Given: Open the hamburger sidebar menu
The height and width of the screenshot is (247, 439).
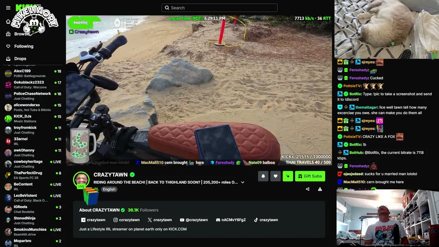Looking at the screenshot, I should pyautogui.click(x=8, y=8).
